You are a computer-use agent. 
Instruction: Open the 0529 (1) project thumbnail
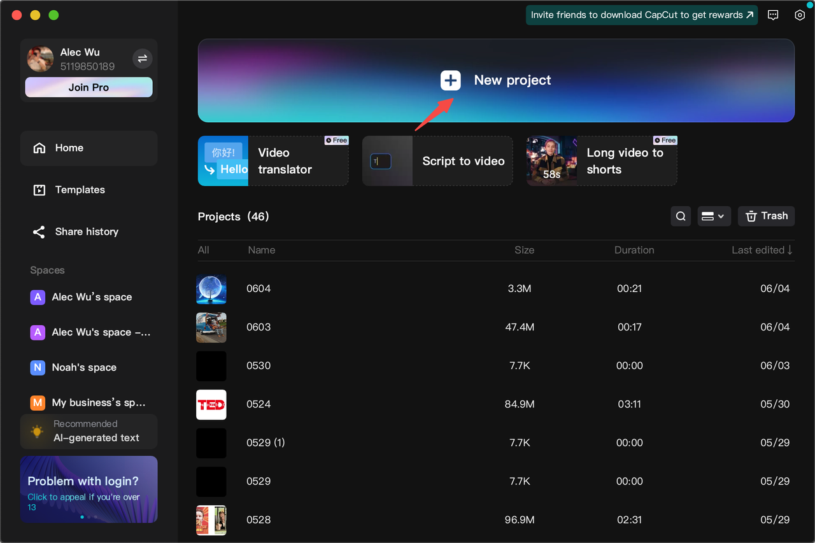(211, 443)
